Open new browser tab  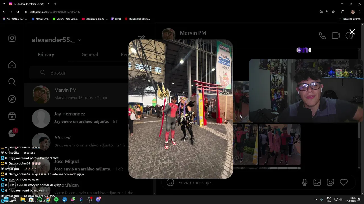tap(55, 4)
